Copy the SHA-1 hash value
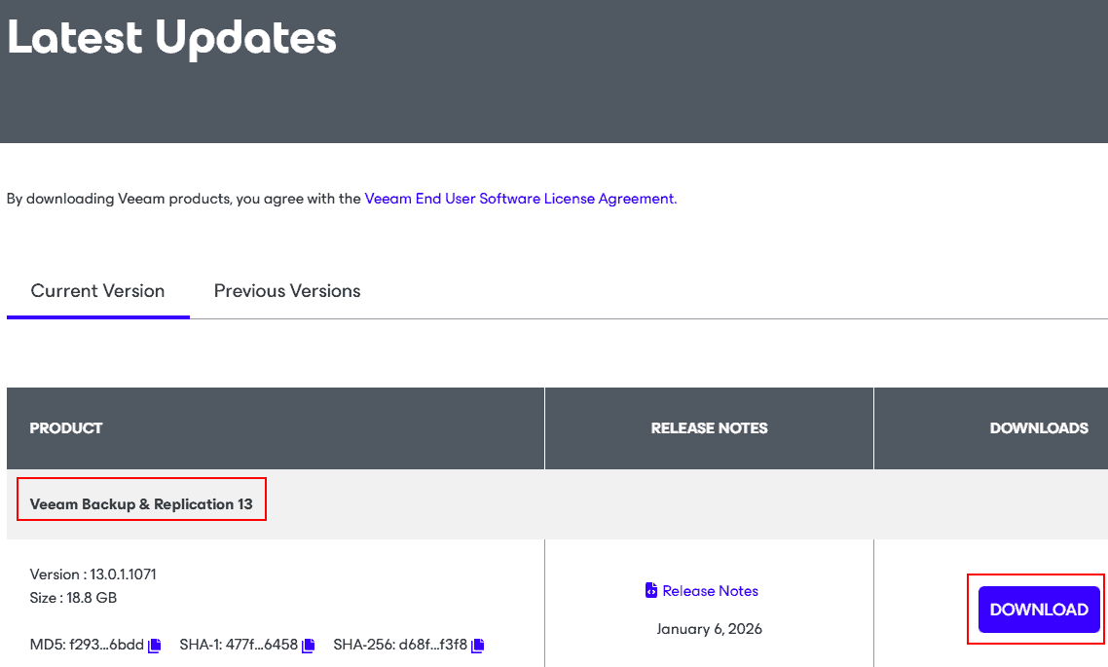The width and height of the screenshot is (1108, 667). (308, 646)
